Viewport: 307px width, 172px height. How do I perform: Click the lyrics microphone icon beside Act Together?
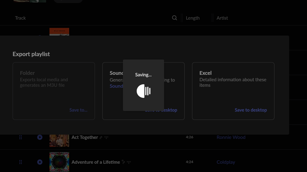click(101, 137)
